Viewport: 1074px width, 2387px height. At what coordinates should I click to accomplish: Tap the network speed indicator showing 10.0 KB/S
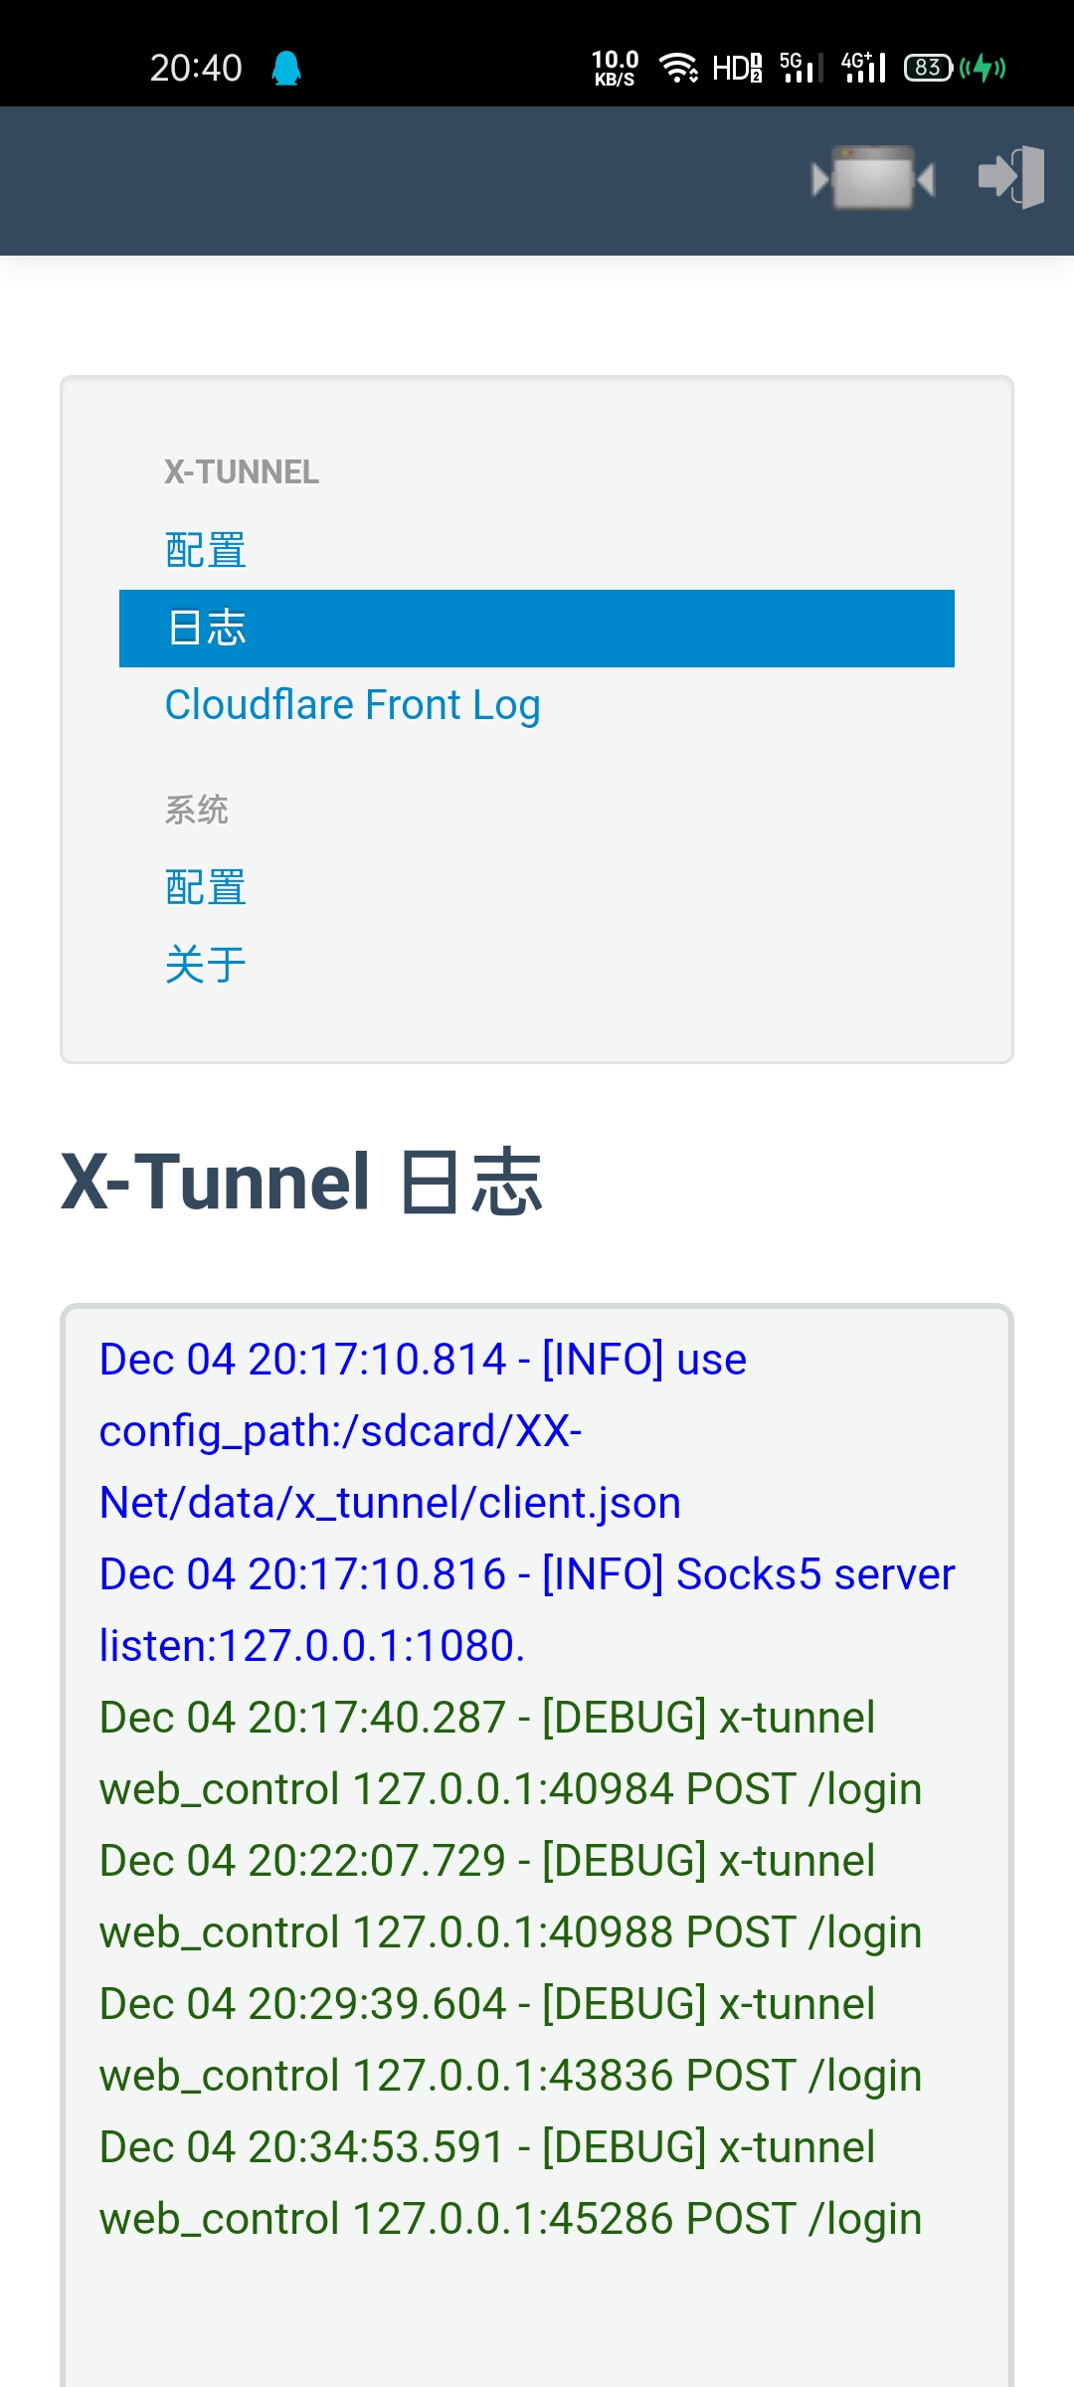tap(615, 67)
